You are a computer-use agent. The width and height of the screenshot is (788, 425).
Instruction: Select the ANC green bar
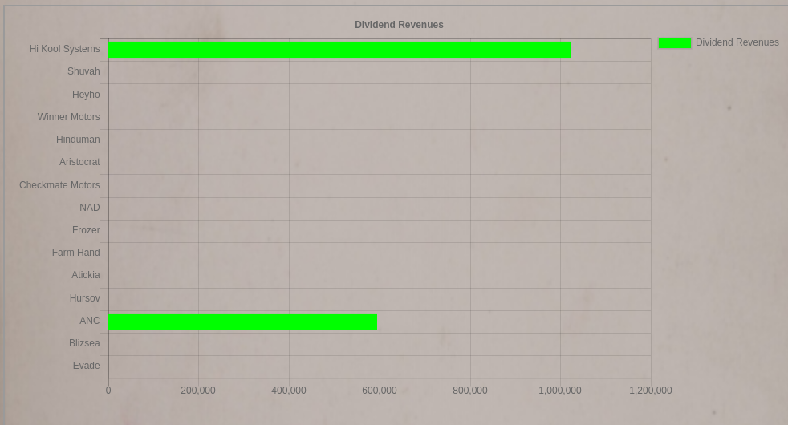242,322
